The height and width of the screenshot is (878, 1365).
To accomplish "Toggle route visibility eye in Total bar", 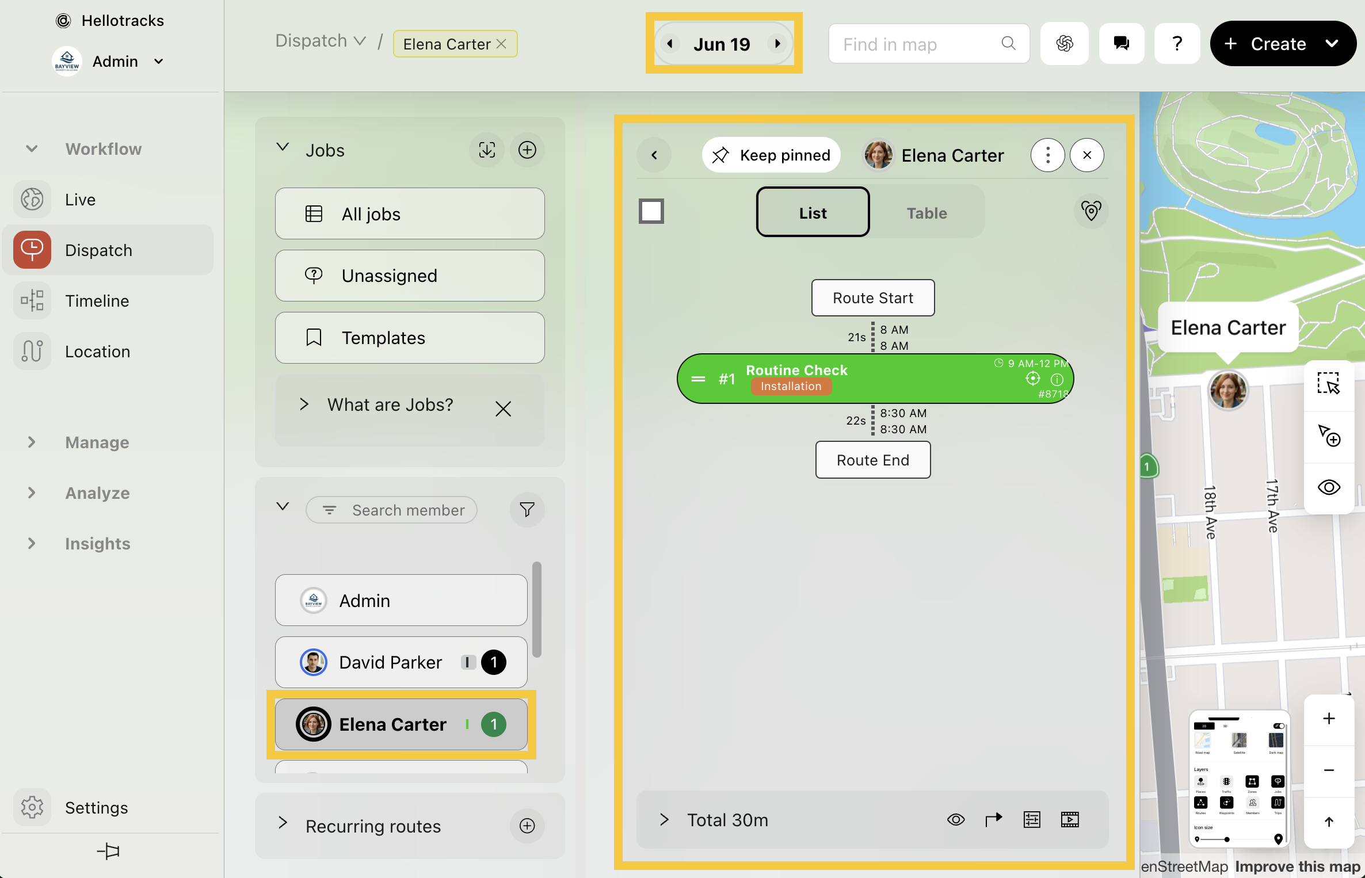I will pos(956,819).
